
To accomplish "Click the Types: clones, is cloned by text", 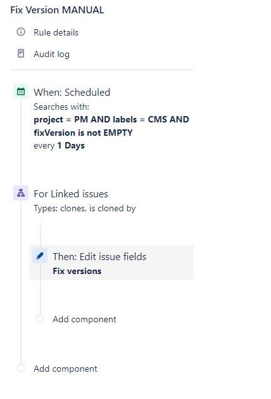I will click(x=85, y=209).
